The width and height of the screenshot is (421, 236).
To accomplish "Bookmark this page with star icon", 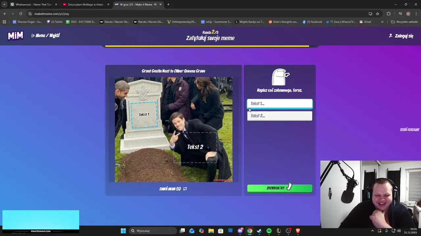I will coord(378,14).
